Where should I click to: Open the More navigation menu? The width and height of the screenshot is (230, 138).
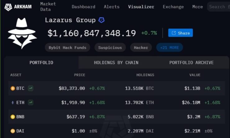click(198, 7)
